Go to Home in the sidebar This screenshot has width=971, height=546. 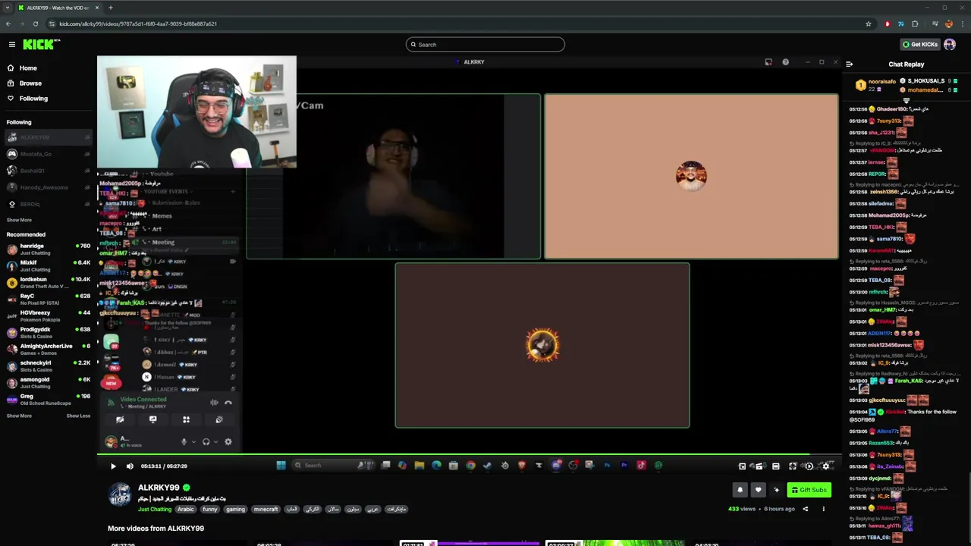(x=28, y=68)
